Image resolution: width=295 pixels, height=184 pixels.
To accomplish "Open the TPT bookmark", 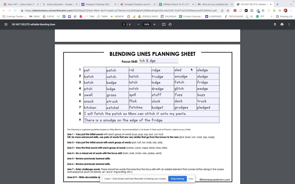I will [260, 17].
